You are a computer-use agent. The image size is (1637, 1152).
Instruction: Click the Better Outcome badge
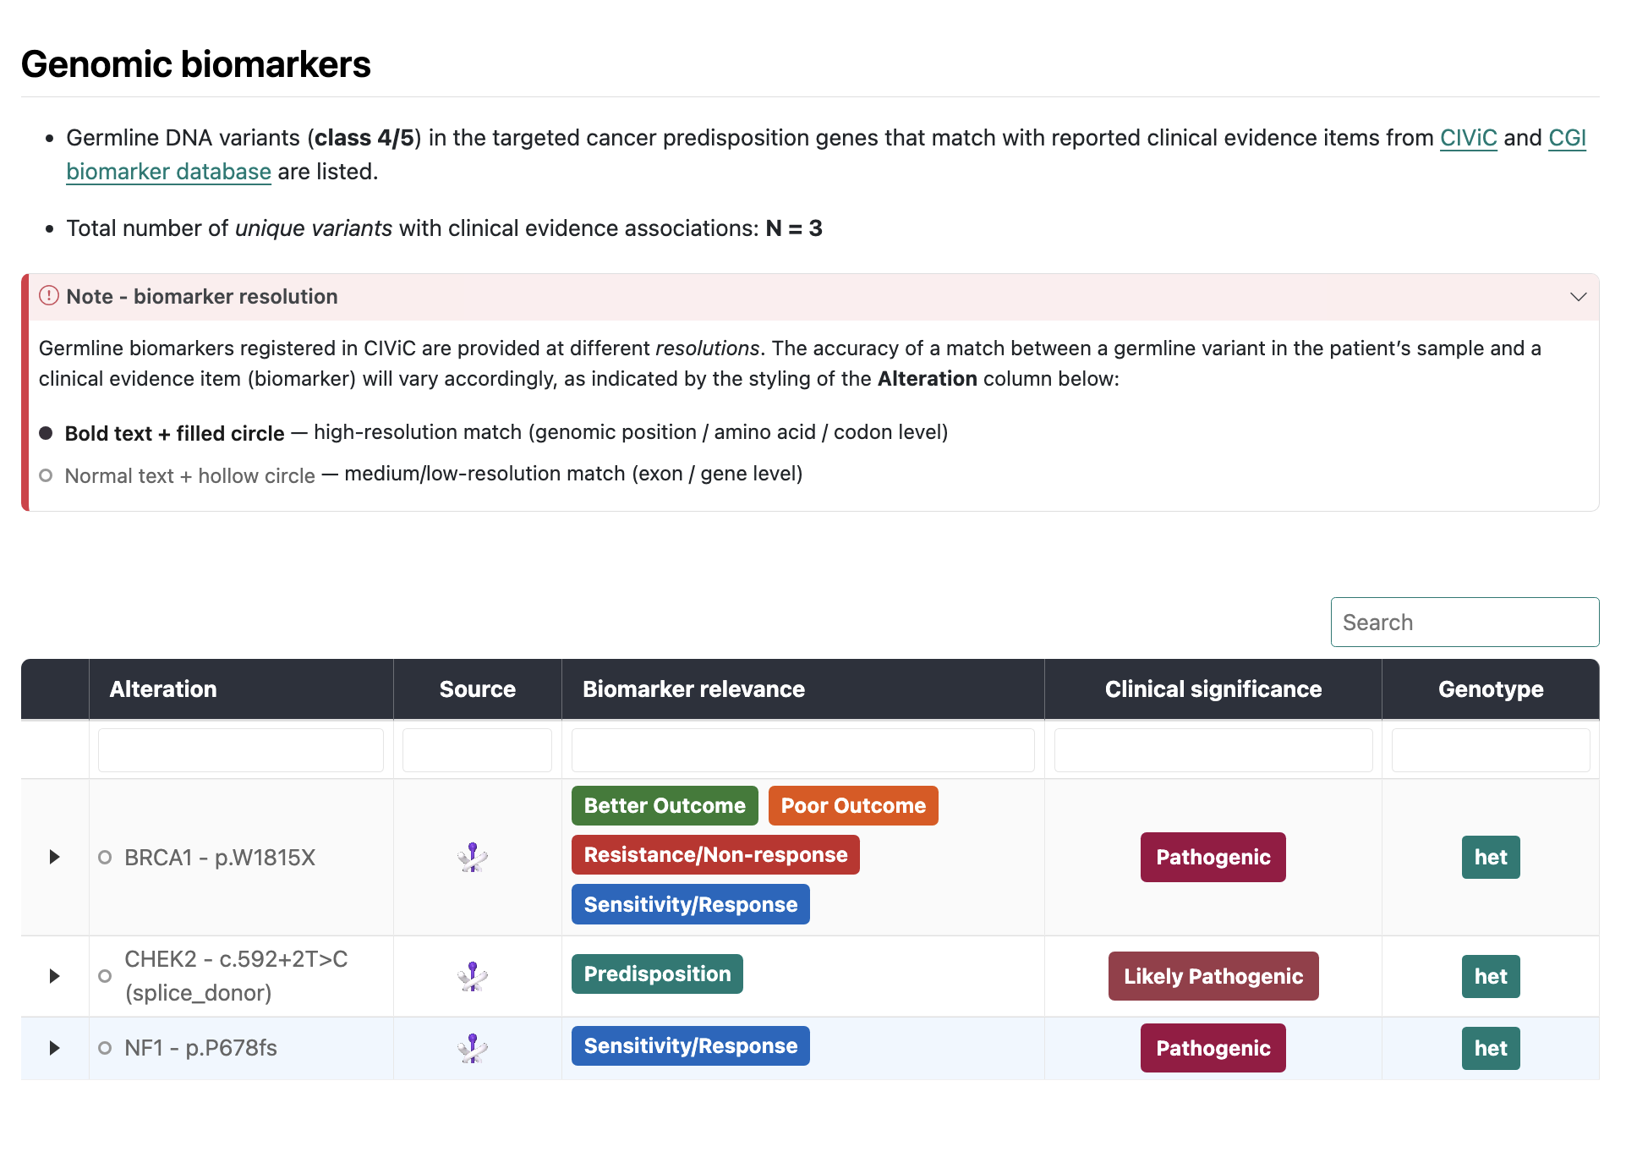[x=665, y=805]
